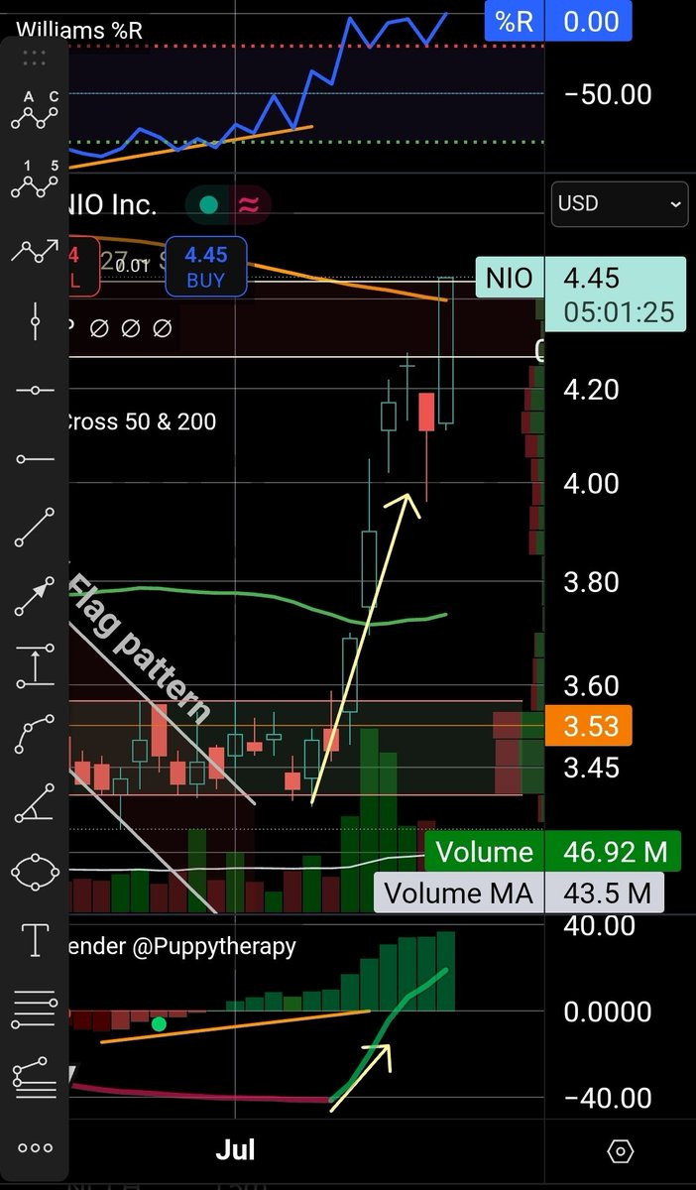This screenshot has height=1190, width=696.
Task: Grab the drawing toolbar drag handle dots
Action: pyautogui.click(x=35, y=58)
